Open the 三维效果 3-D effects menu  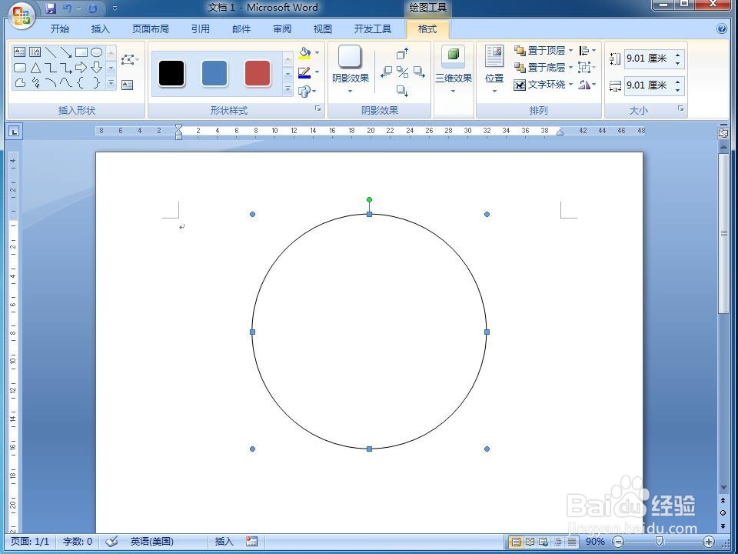click(x=454, y=68)
